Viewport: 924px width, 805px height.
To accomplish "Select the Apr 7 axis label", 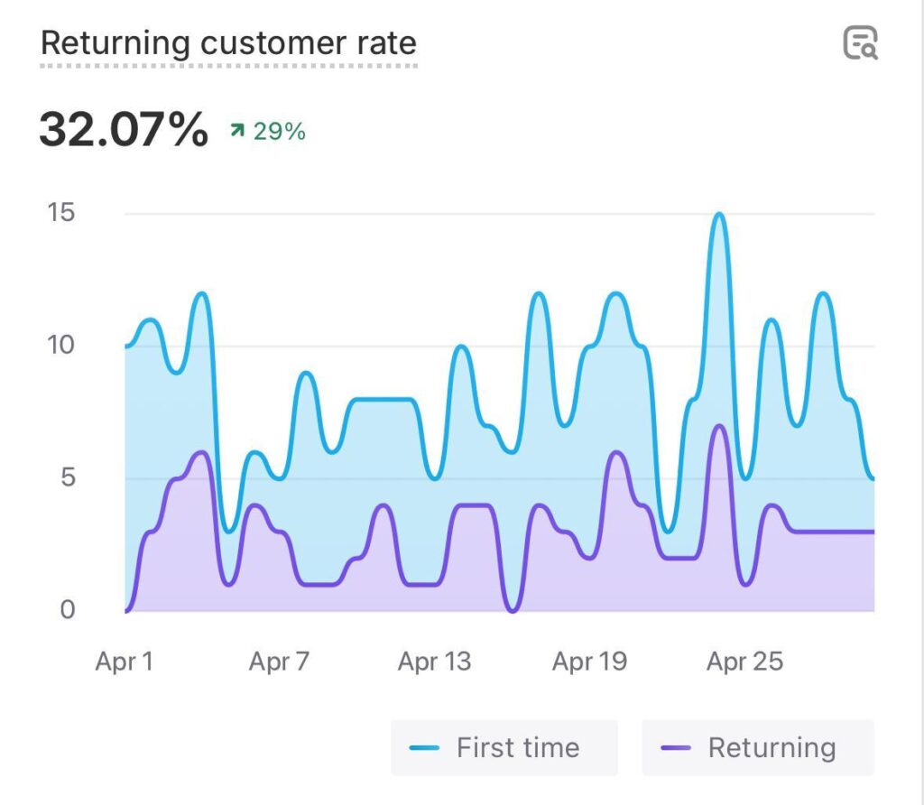I will [x=279, y=662].
